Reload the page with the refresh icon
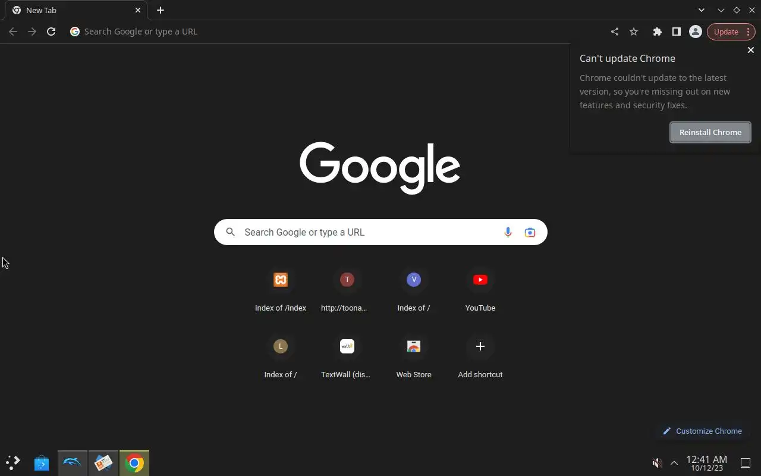This screenshot has height=476, width=761. coord(51,32)
